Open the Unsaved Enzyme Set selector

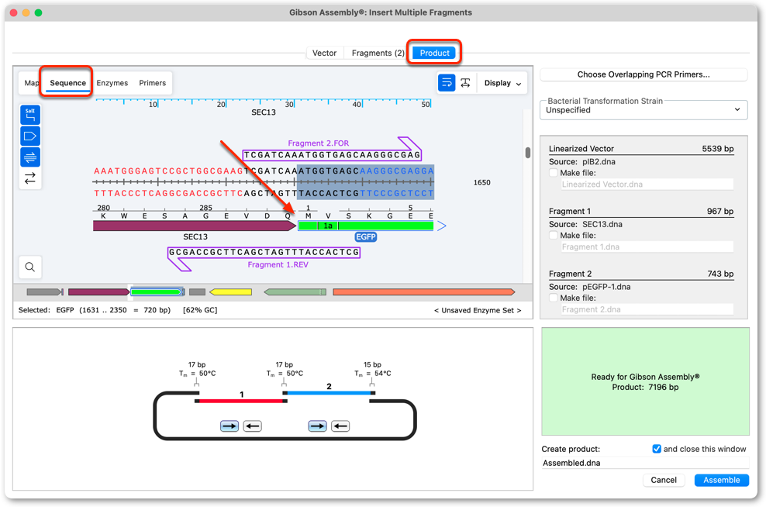(478, 310)
